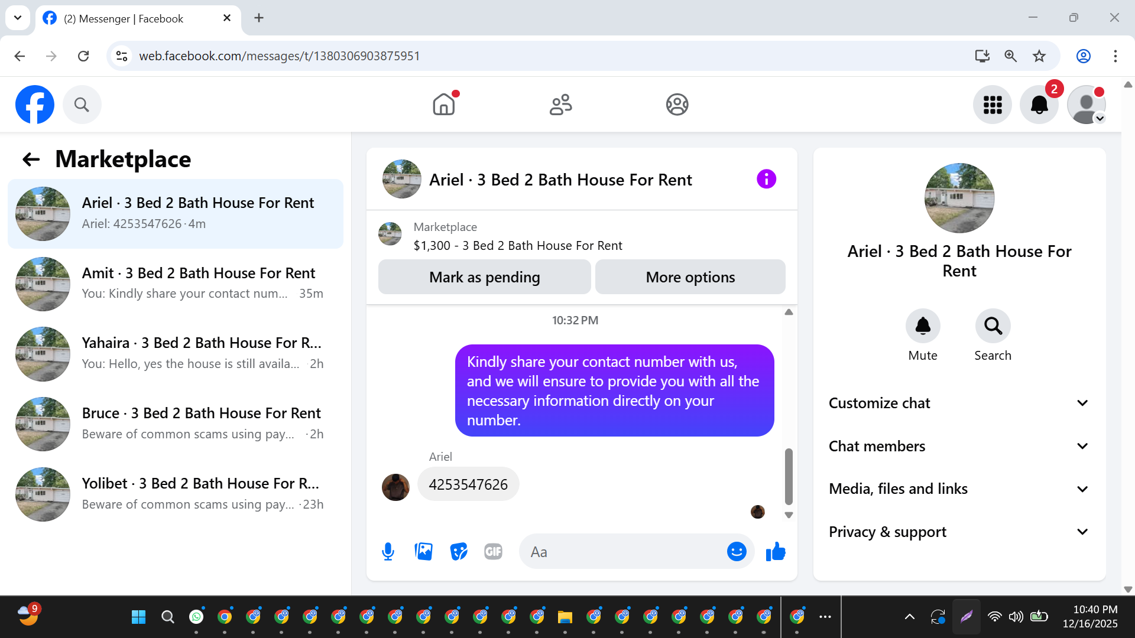View site information icon in address bar
1135x638 pixels.
coord(122,56)
